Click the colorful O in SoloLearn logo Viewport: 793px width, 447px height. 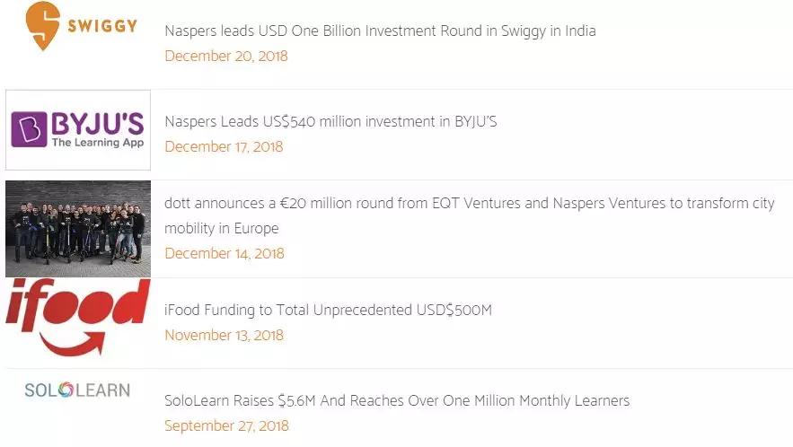click(65, 390)
